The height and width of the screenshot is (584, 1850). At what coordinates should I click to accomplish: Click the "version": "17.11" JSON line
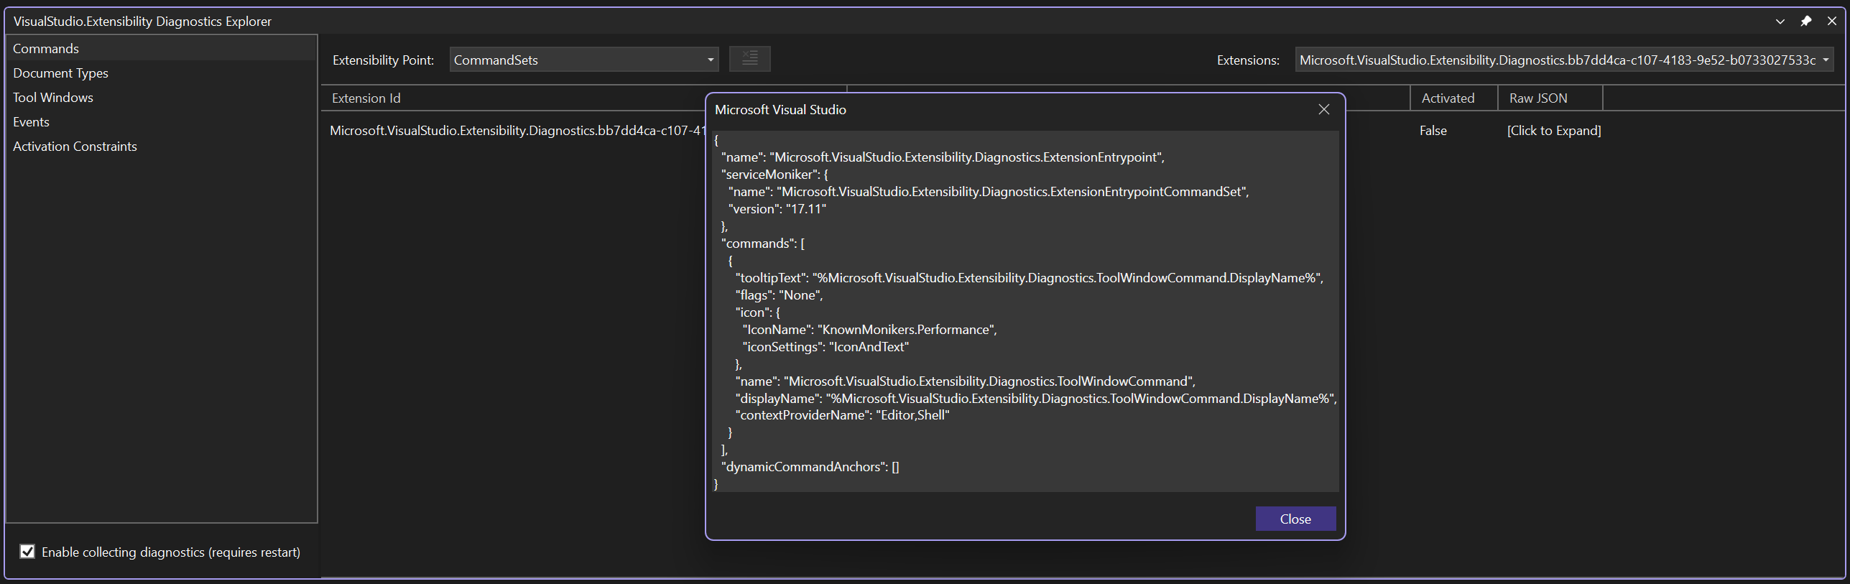point(777,208)
